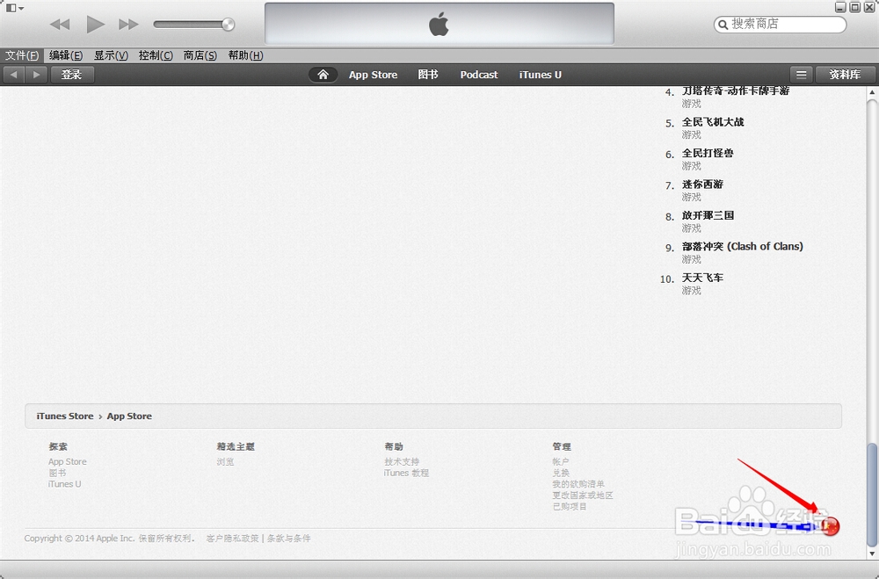879x579 pixels.
Task: Open the app 天天飞车
Action: click(x=702, y=278)
